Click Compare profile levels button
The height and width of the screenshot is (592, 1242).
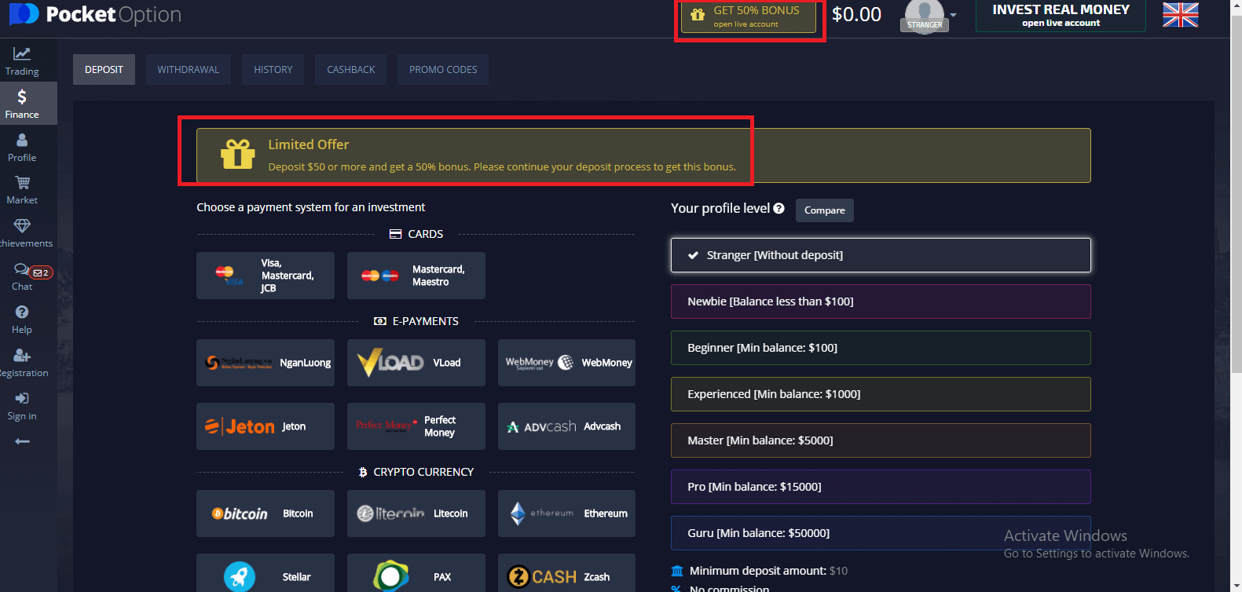824,210
